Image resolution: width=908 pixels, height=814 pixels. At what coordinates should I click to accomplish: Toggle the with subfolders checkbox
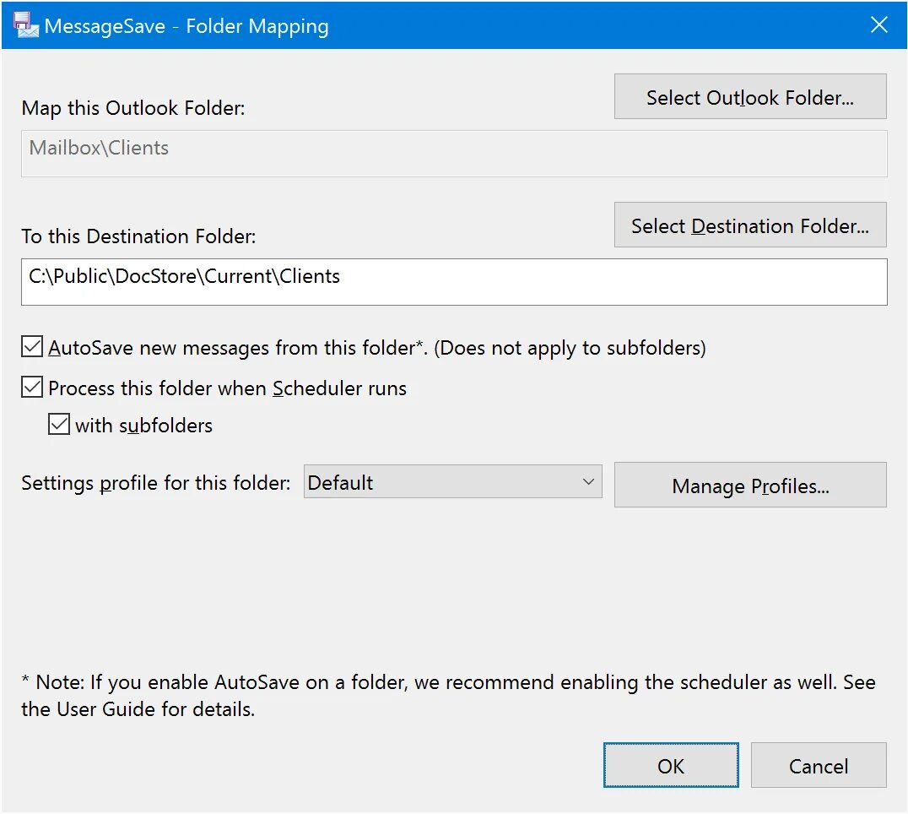pos(59,425)
